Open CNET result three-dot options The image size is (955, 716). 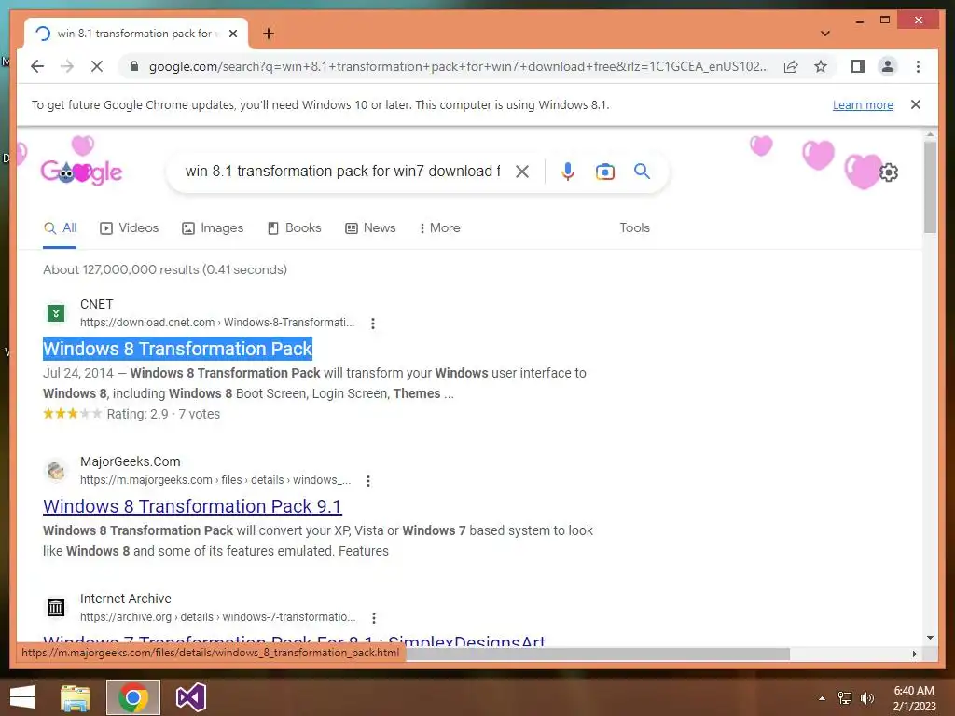(373, 324)
